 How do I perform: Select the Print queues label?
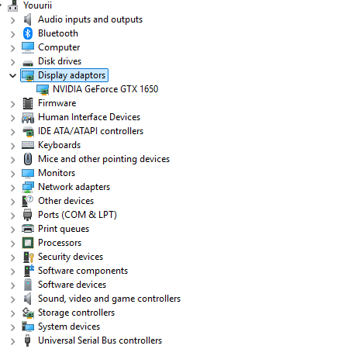click(64, 229)
